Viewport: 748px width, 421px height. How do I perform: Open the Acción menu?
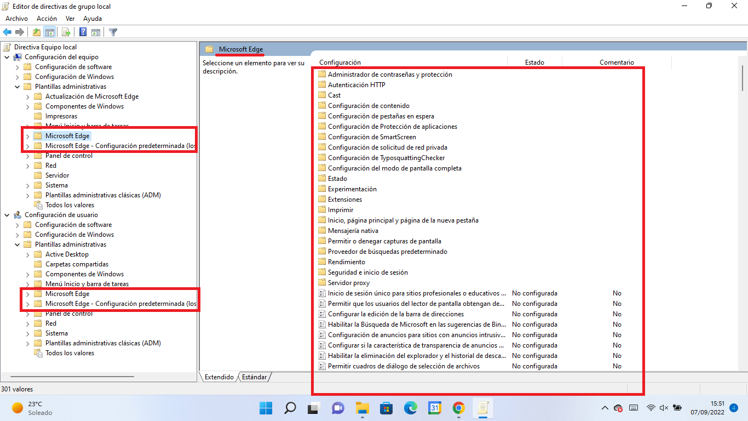point(47,19)
